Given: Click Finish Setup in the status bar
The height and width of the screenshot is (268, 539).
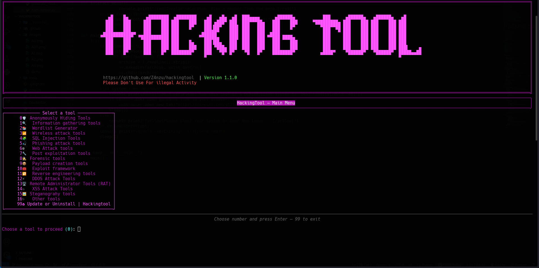Looking at the screenshot, I should [450, 265].
